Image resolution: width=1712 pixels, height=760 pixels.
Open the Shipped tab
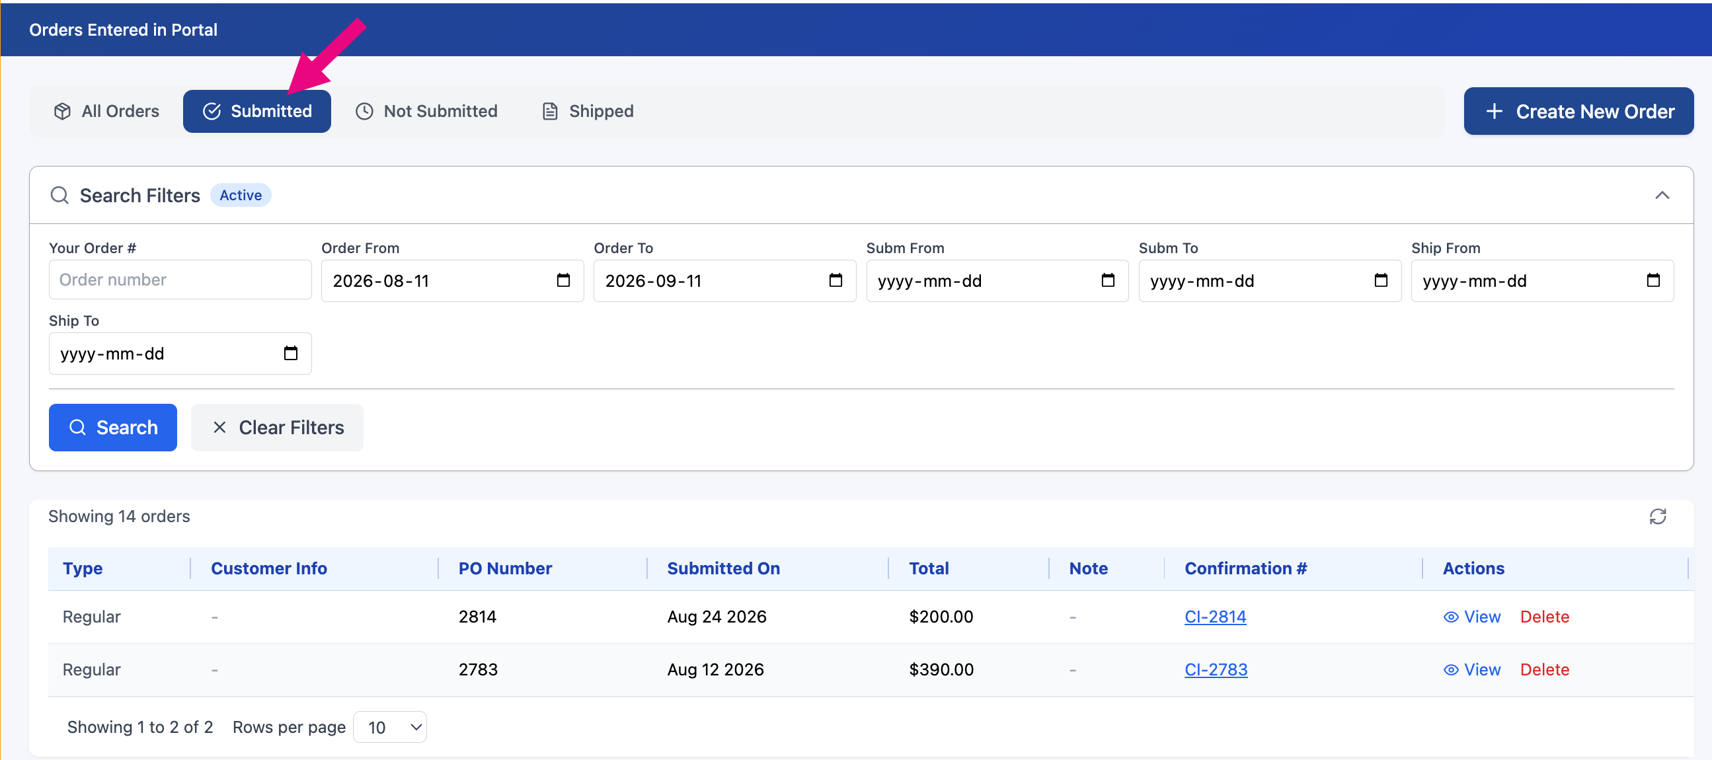(x=588, y=111)
